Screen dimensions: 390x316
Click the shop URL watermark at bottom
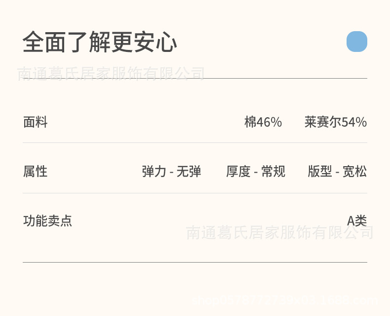(285, 299)
